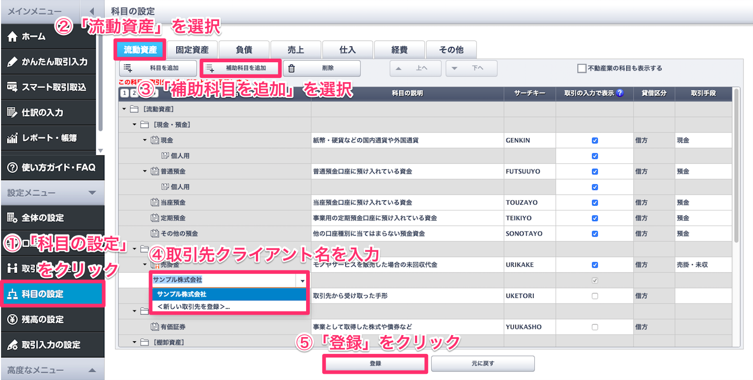753x380 pixels.
Task: Click the 削除 trash button
Action: pos(322,69)
